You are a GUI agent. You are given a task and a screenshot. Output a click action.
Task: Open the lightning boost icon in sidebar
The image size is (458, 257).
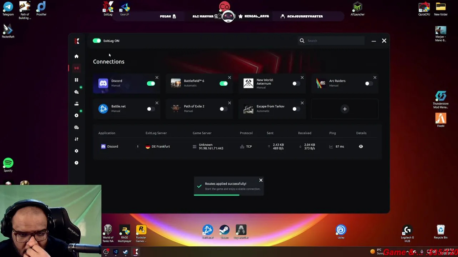[76, 115]
